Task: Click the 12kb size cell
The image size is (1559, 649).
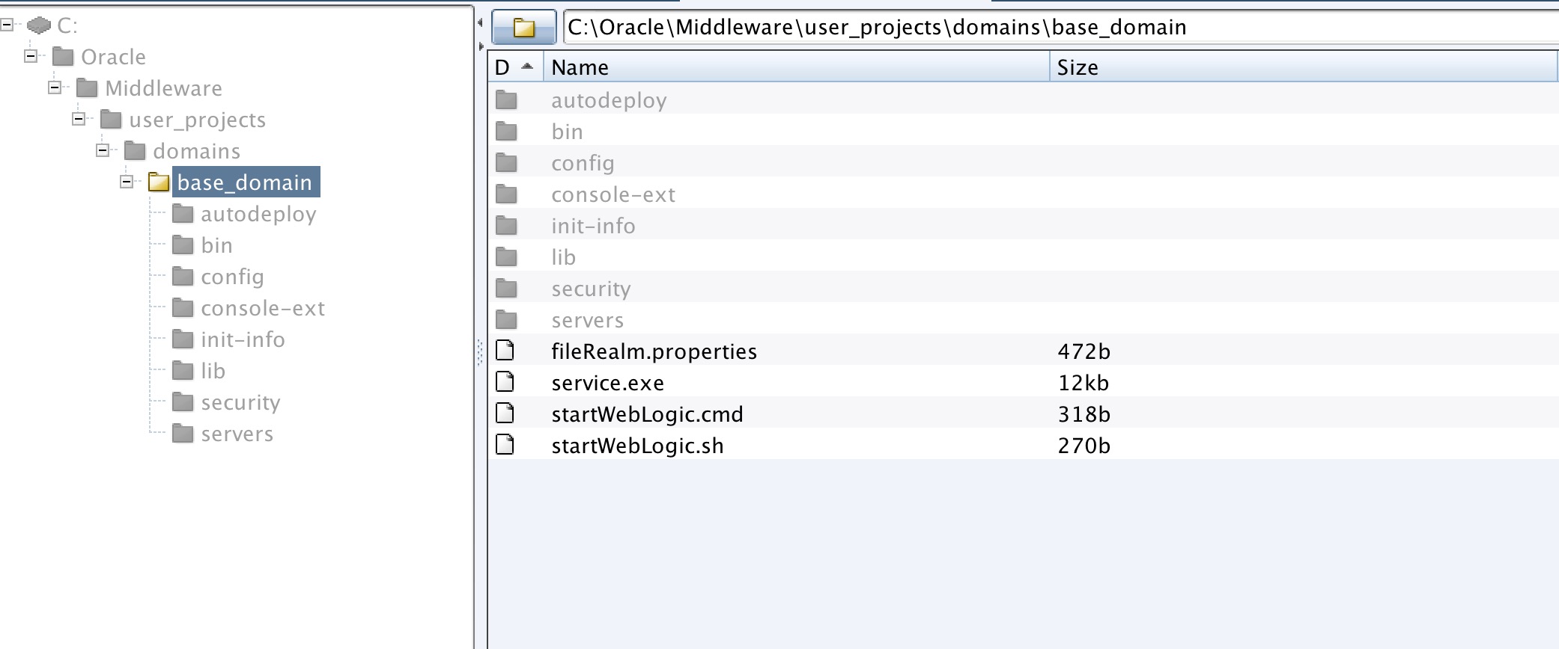Action: [x=1083, y=383]
